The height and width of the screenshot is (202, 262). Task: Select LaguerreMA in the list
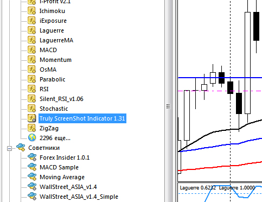56,40
